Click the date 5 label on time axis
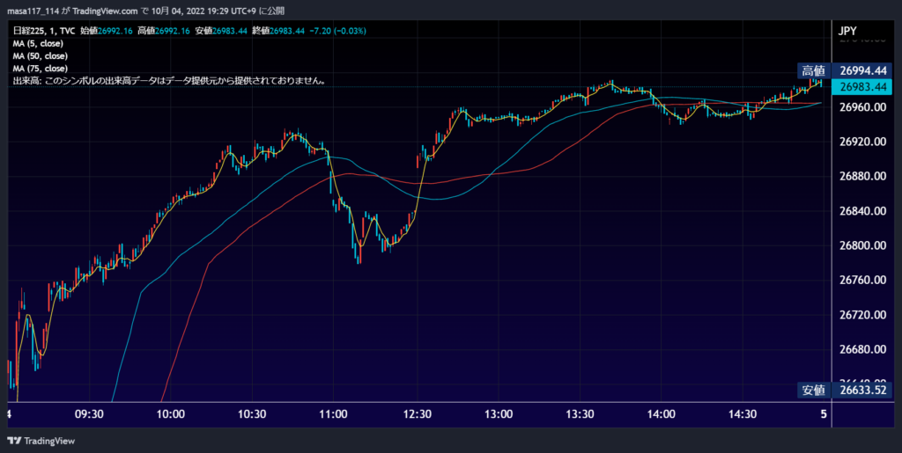Viewport: 902px width, 453px height. coord(824,414)
